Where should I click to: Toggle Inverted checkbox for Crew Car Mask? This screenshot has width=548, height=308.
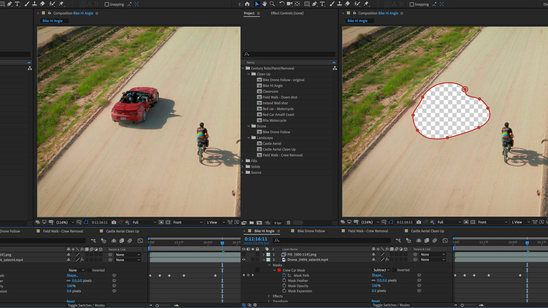coord(394,270)
